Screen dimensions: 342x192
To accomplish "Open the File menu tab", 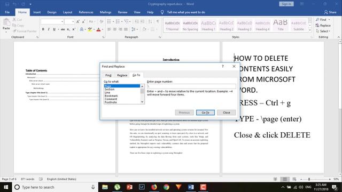I will (7, 12).
